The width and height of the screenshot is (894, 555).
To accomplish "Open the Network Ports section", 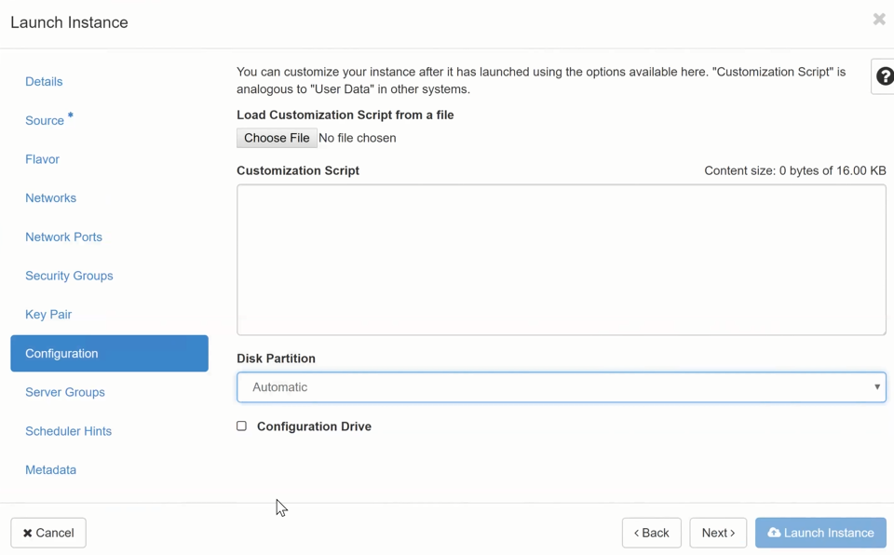I will (x=63, y=237).
